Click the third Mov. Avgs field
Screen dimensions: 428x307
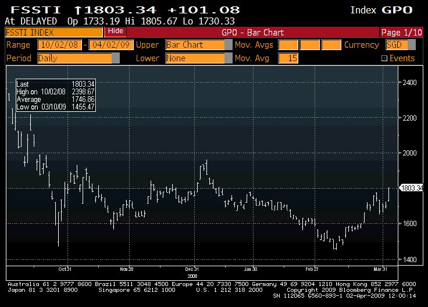[331, 45]
